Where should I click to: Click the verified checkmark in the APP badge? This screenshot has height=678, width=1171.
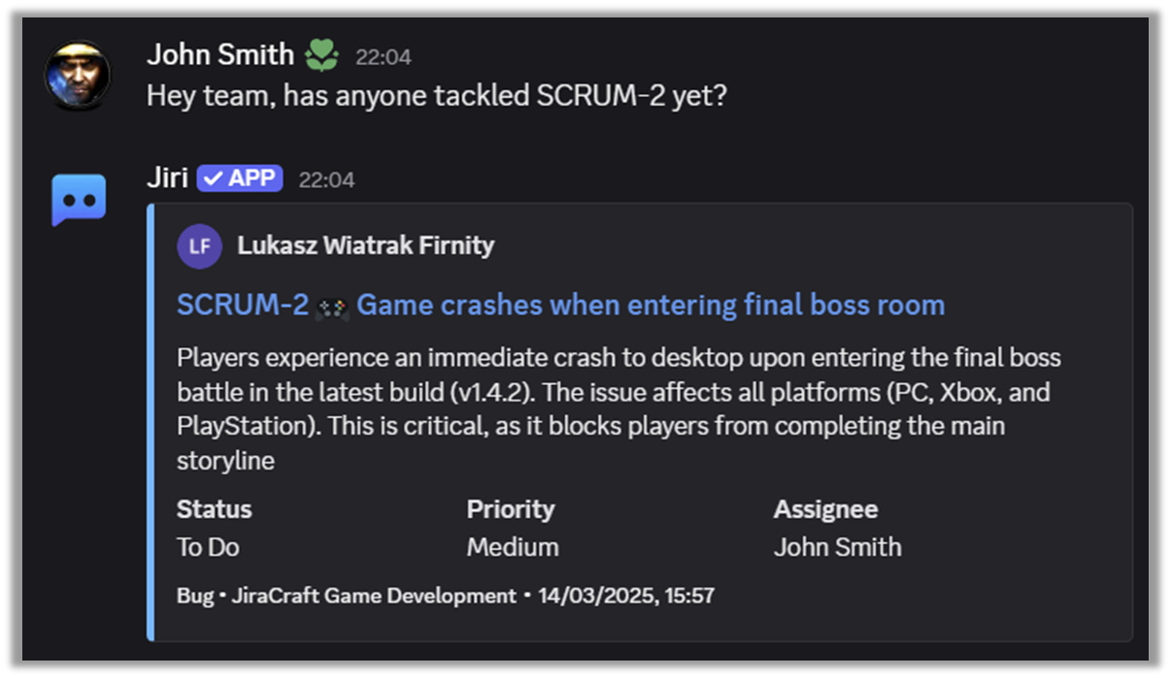coord(212,178)
